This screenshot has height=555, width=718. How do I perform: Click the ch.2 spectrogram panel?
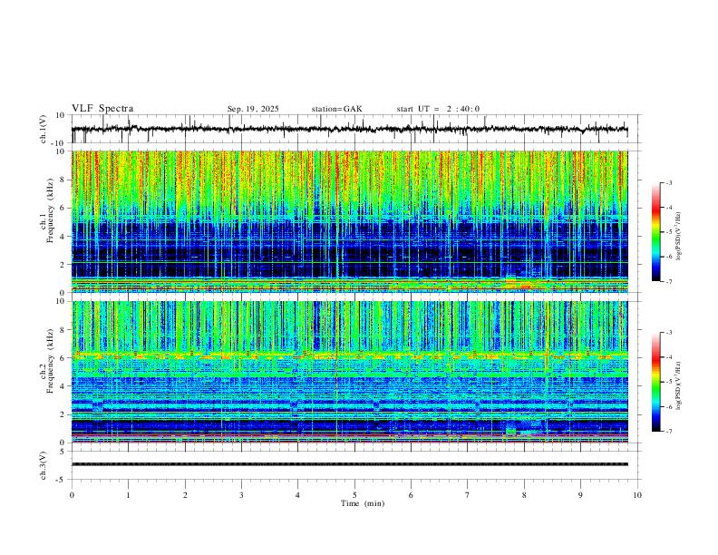point(350,372)
